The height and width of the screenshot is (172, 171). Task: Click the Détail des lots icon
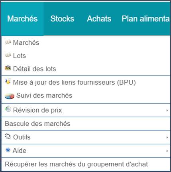pyautogui.click(x=8, y=68)
